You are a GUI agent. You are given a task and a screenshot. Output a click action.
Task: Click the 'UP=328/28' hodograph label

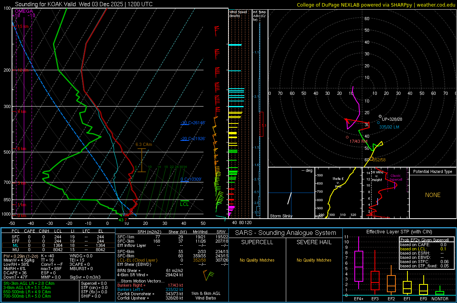392,119
